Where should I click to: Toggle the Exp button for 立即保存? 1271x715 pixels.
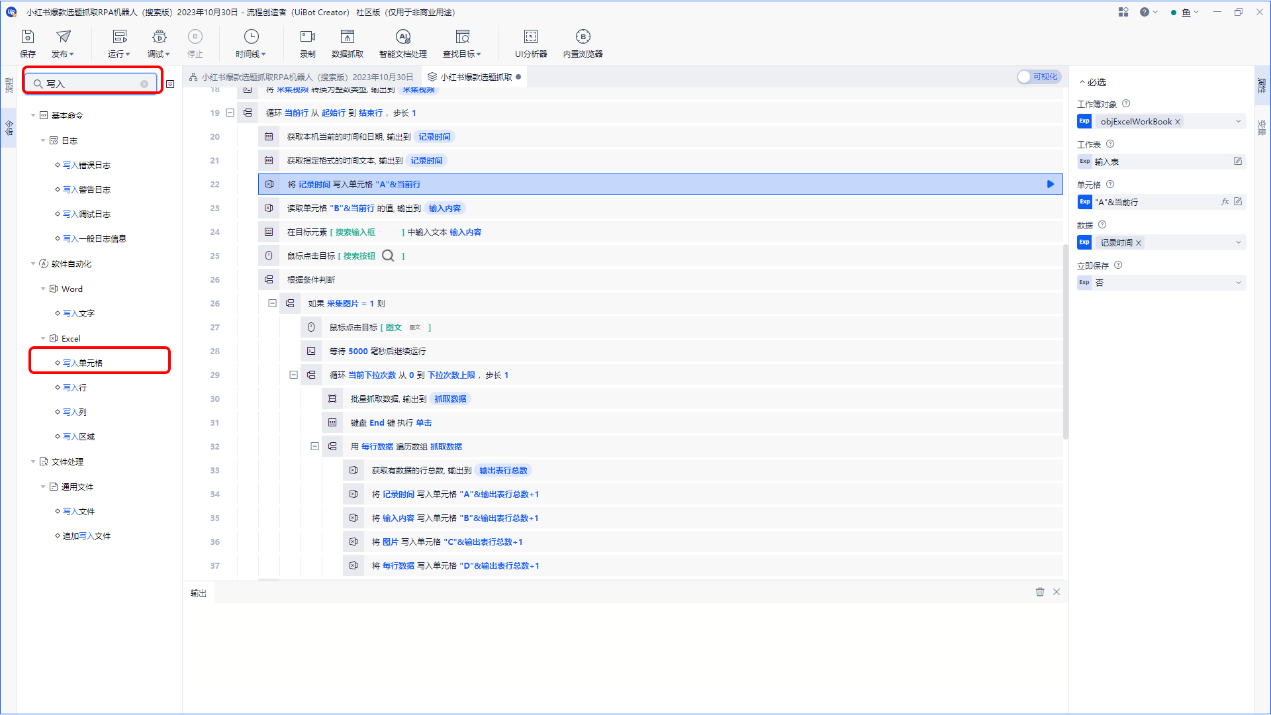(1084, 283)
